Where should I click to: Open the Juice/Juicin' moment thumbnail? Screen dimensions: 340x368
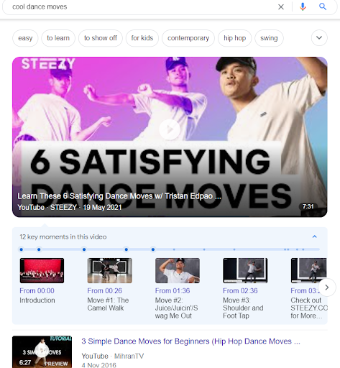click(x=178, y=270)
